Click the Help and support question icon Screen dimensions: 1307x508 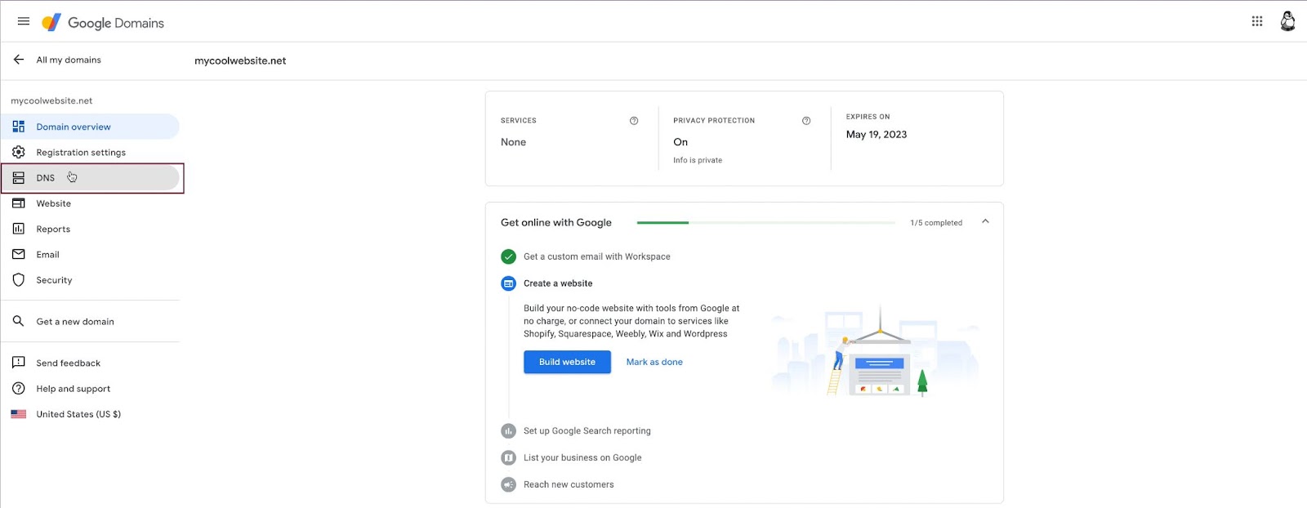tap(19, 388)
